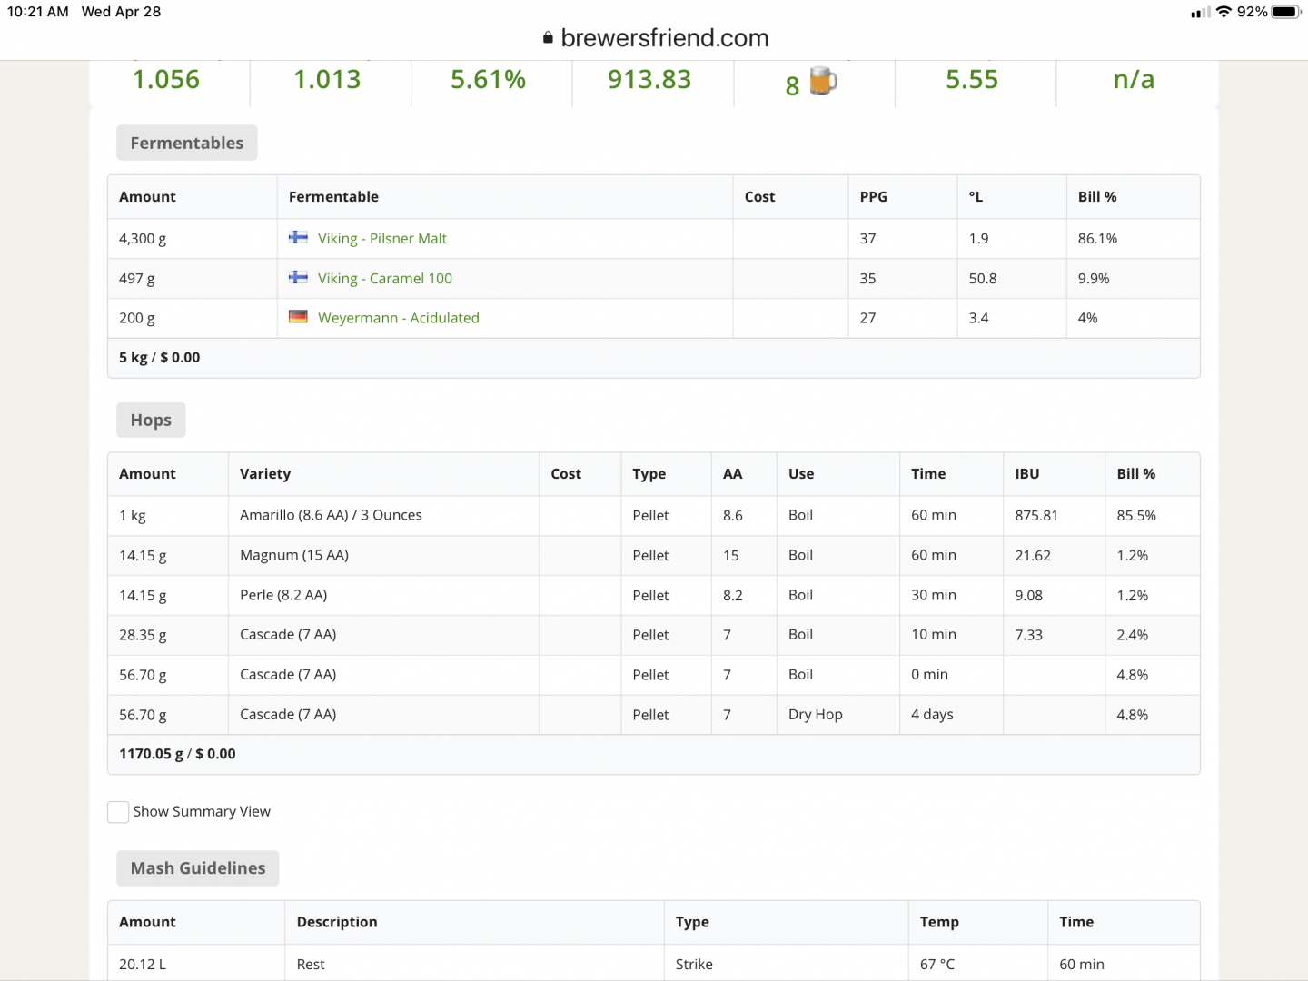The width and height of the screenshot is (1308, 981).
Task: Click the Hops section header
Action: tap(151, 420)
